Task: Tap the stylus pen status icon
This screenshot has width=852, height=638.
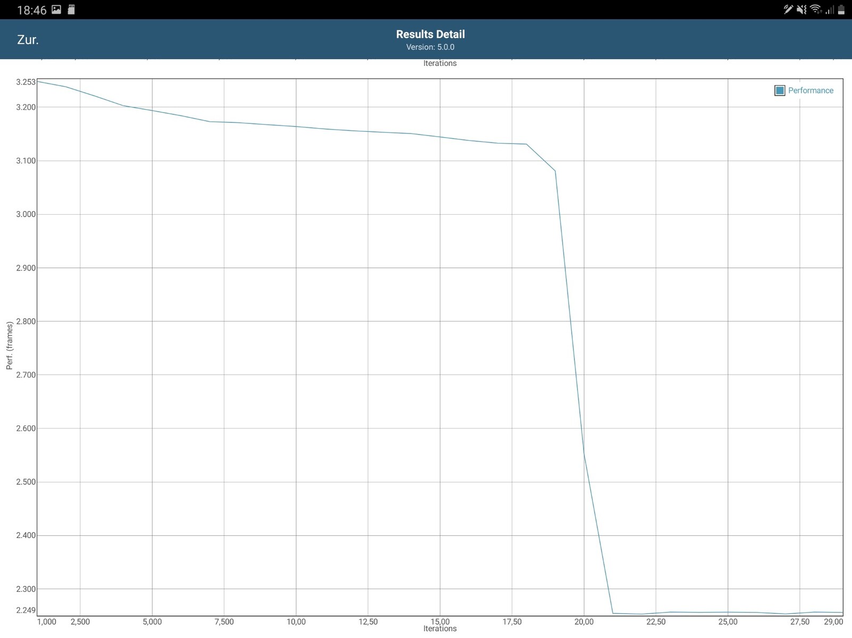Action: click(788, 10)
